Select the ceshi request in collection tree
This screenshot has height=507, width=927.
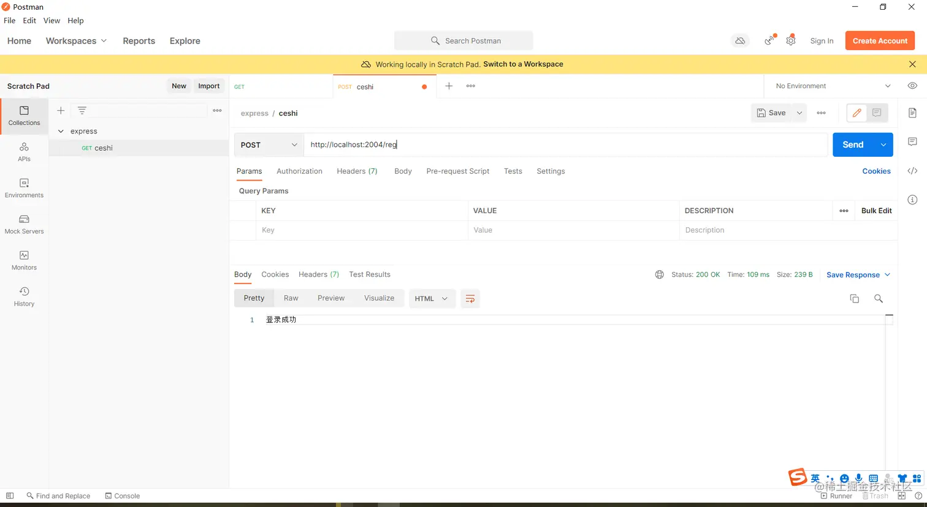tap(139, 148)
